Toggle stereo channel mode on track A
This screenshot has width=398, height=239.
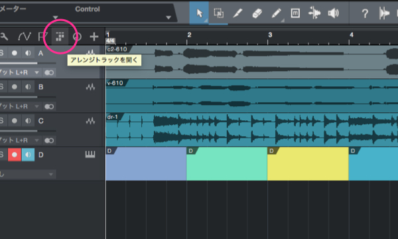point(49,72)
